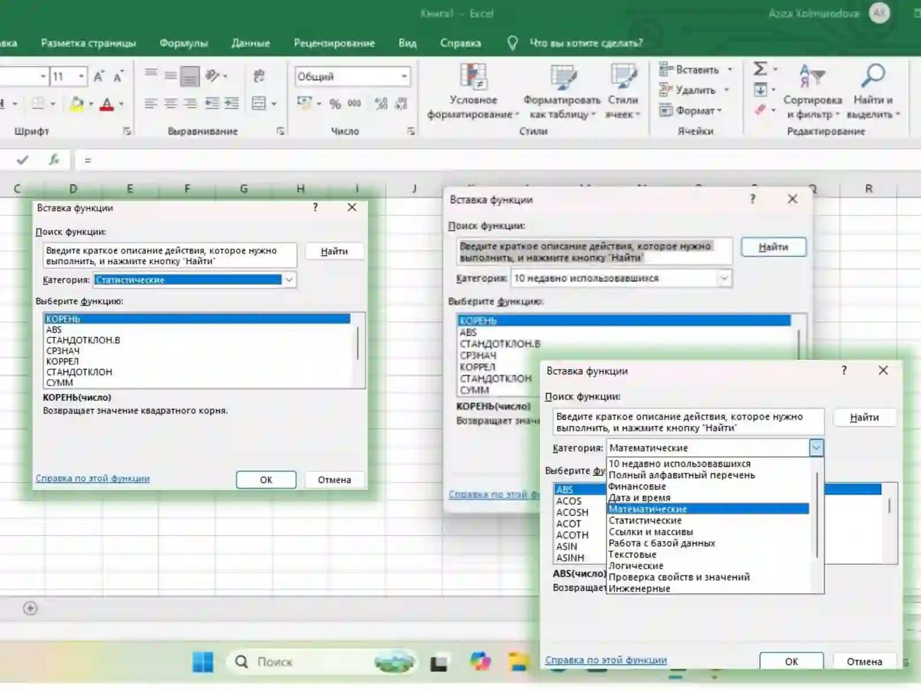Click the Windows Start button
The image size is (921, 691).
[203, 662]
